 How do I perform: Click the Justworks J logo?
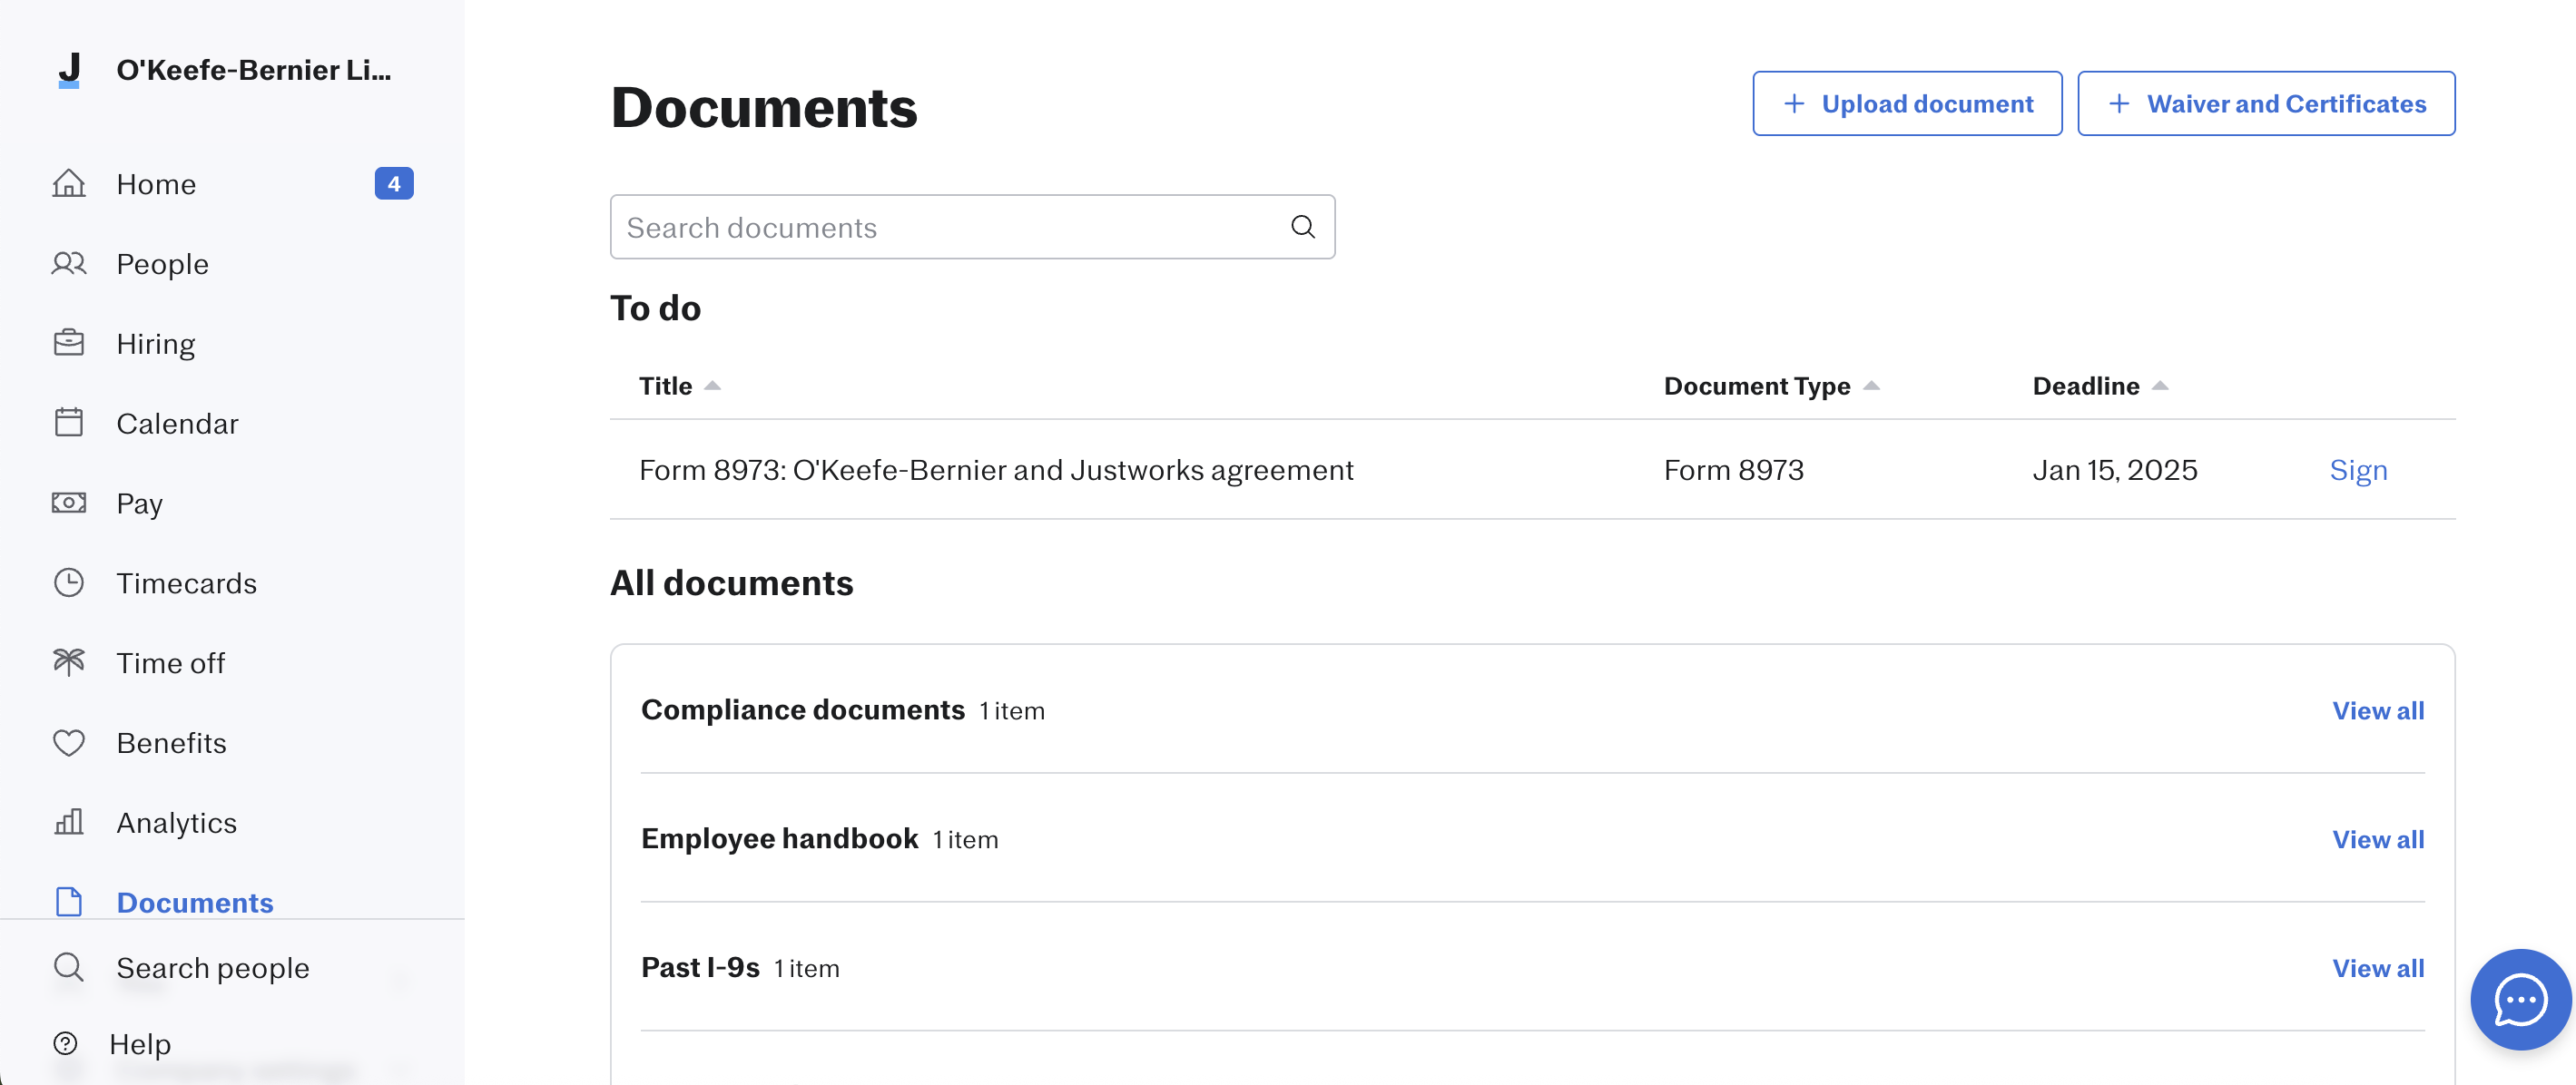coord(69,70)
